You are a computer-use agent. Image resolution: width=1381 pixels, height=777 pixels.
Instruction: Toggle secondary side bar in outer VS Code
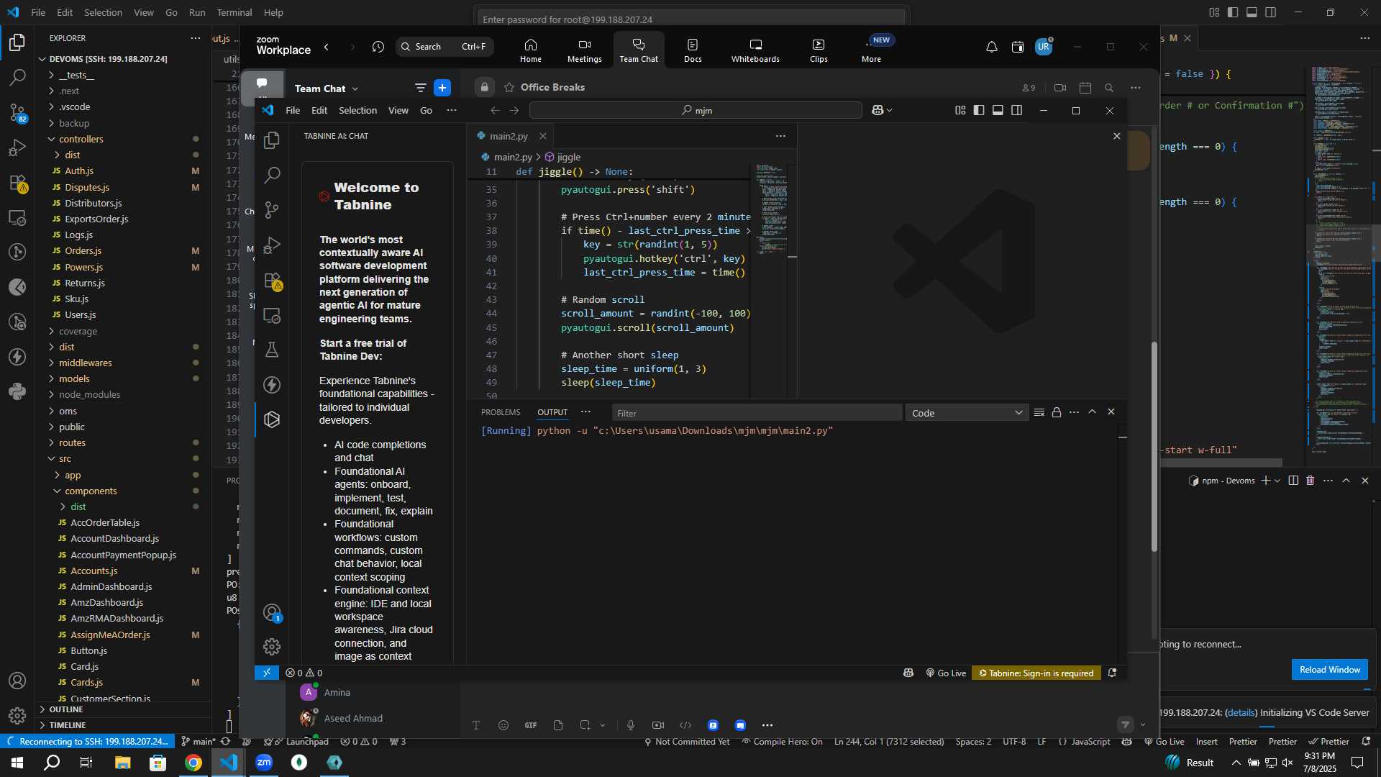1271,12
